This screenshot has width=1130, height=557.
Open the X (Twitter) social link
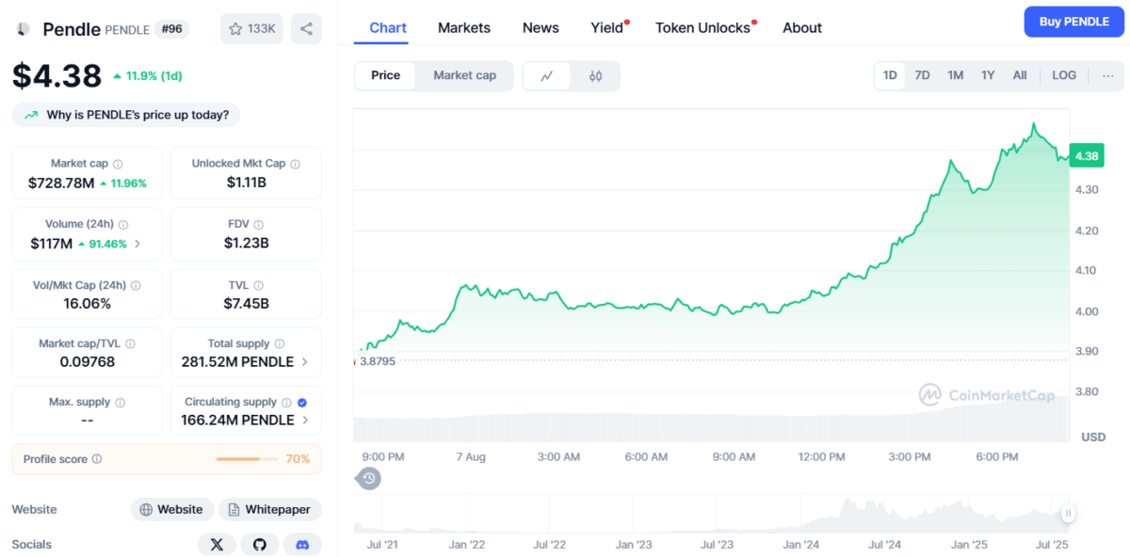(x=218, y=545)
